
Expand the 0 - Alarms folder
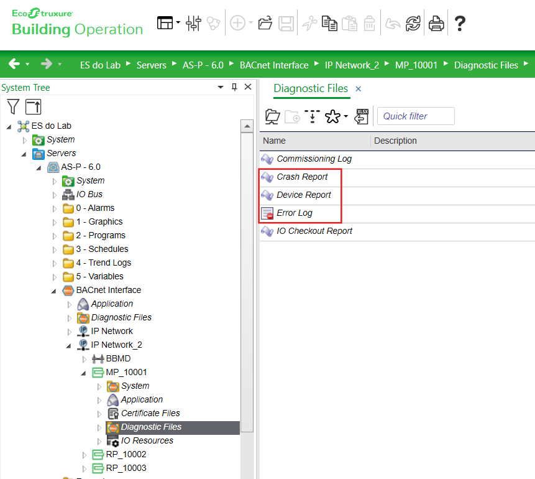click(54, 209)
